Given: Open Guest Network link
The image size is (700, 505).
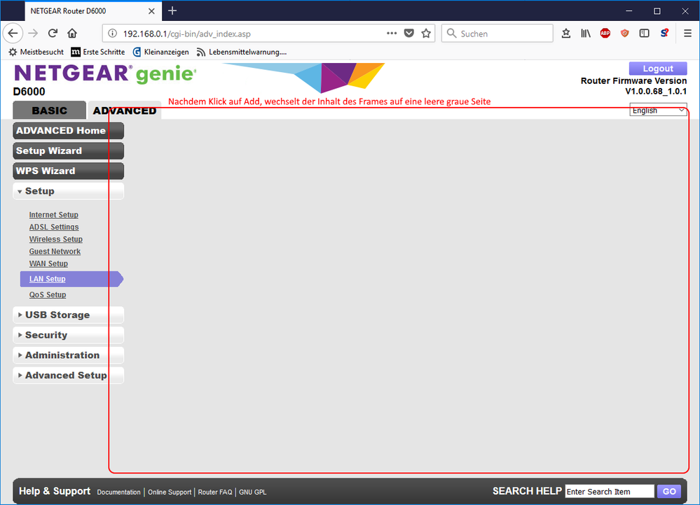Looking at the screenshot, I should point(55,251).
